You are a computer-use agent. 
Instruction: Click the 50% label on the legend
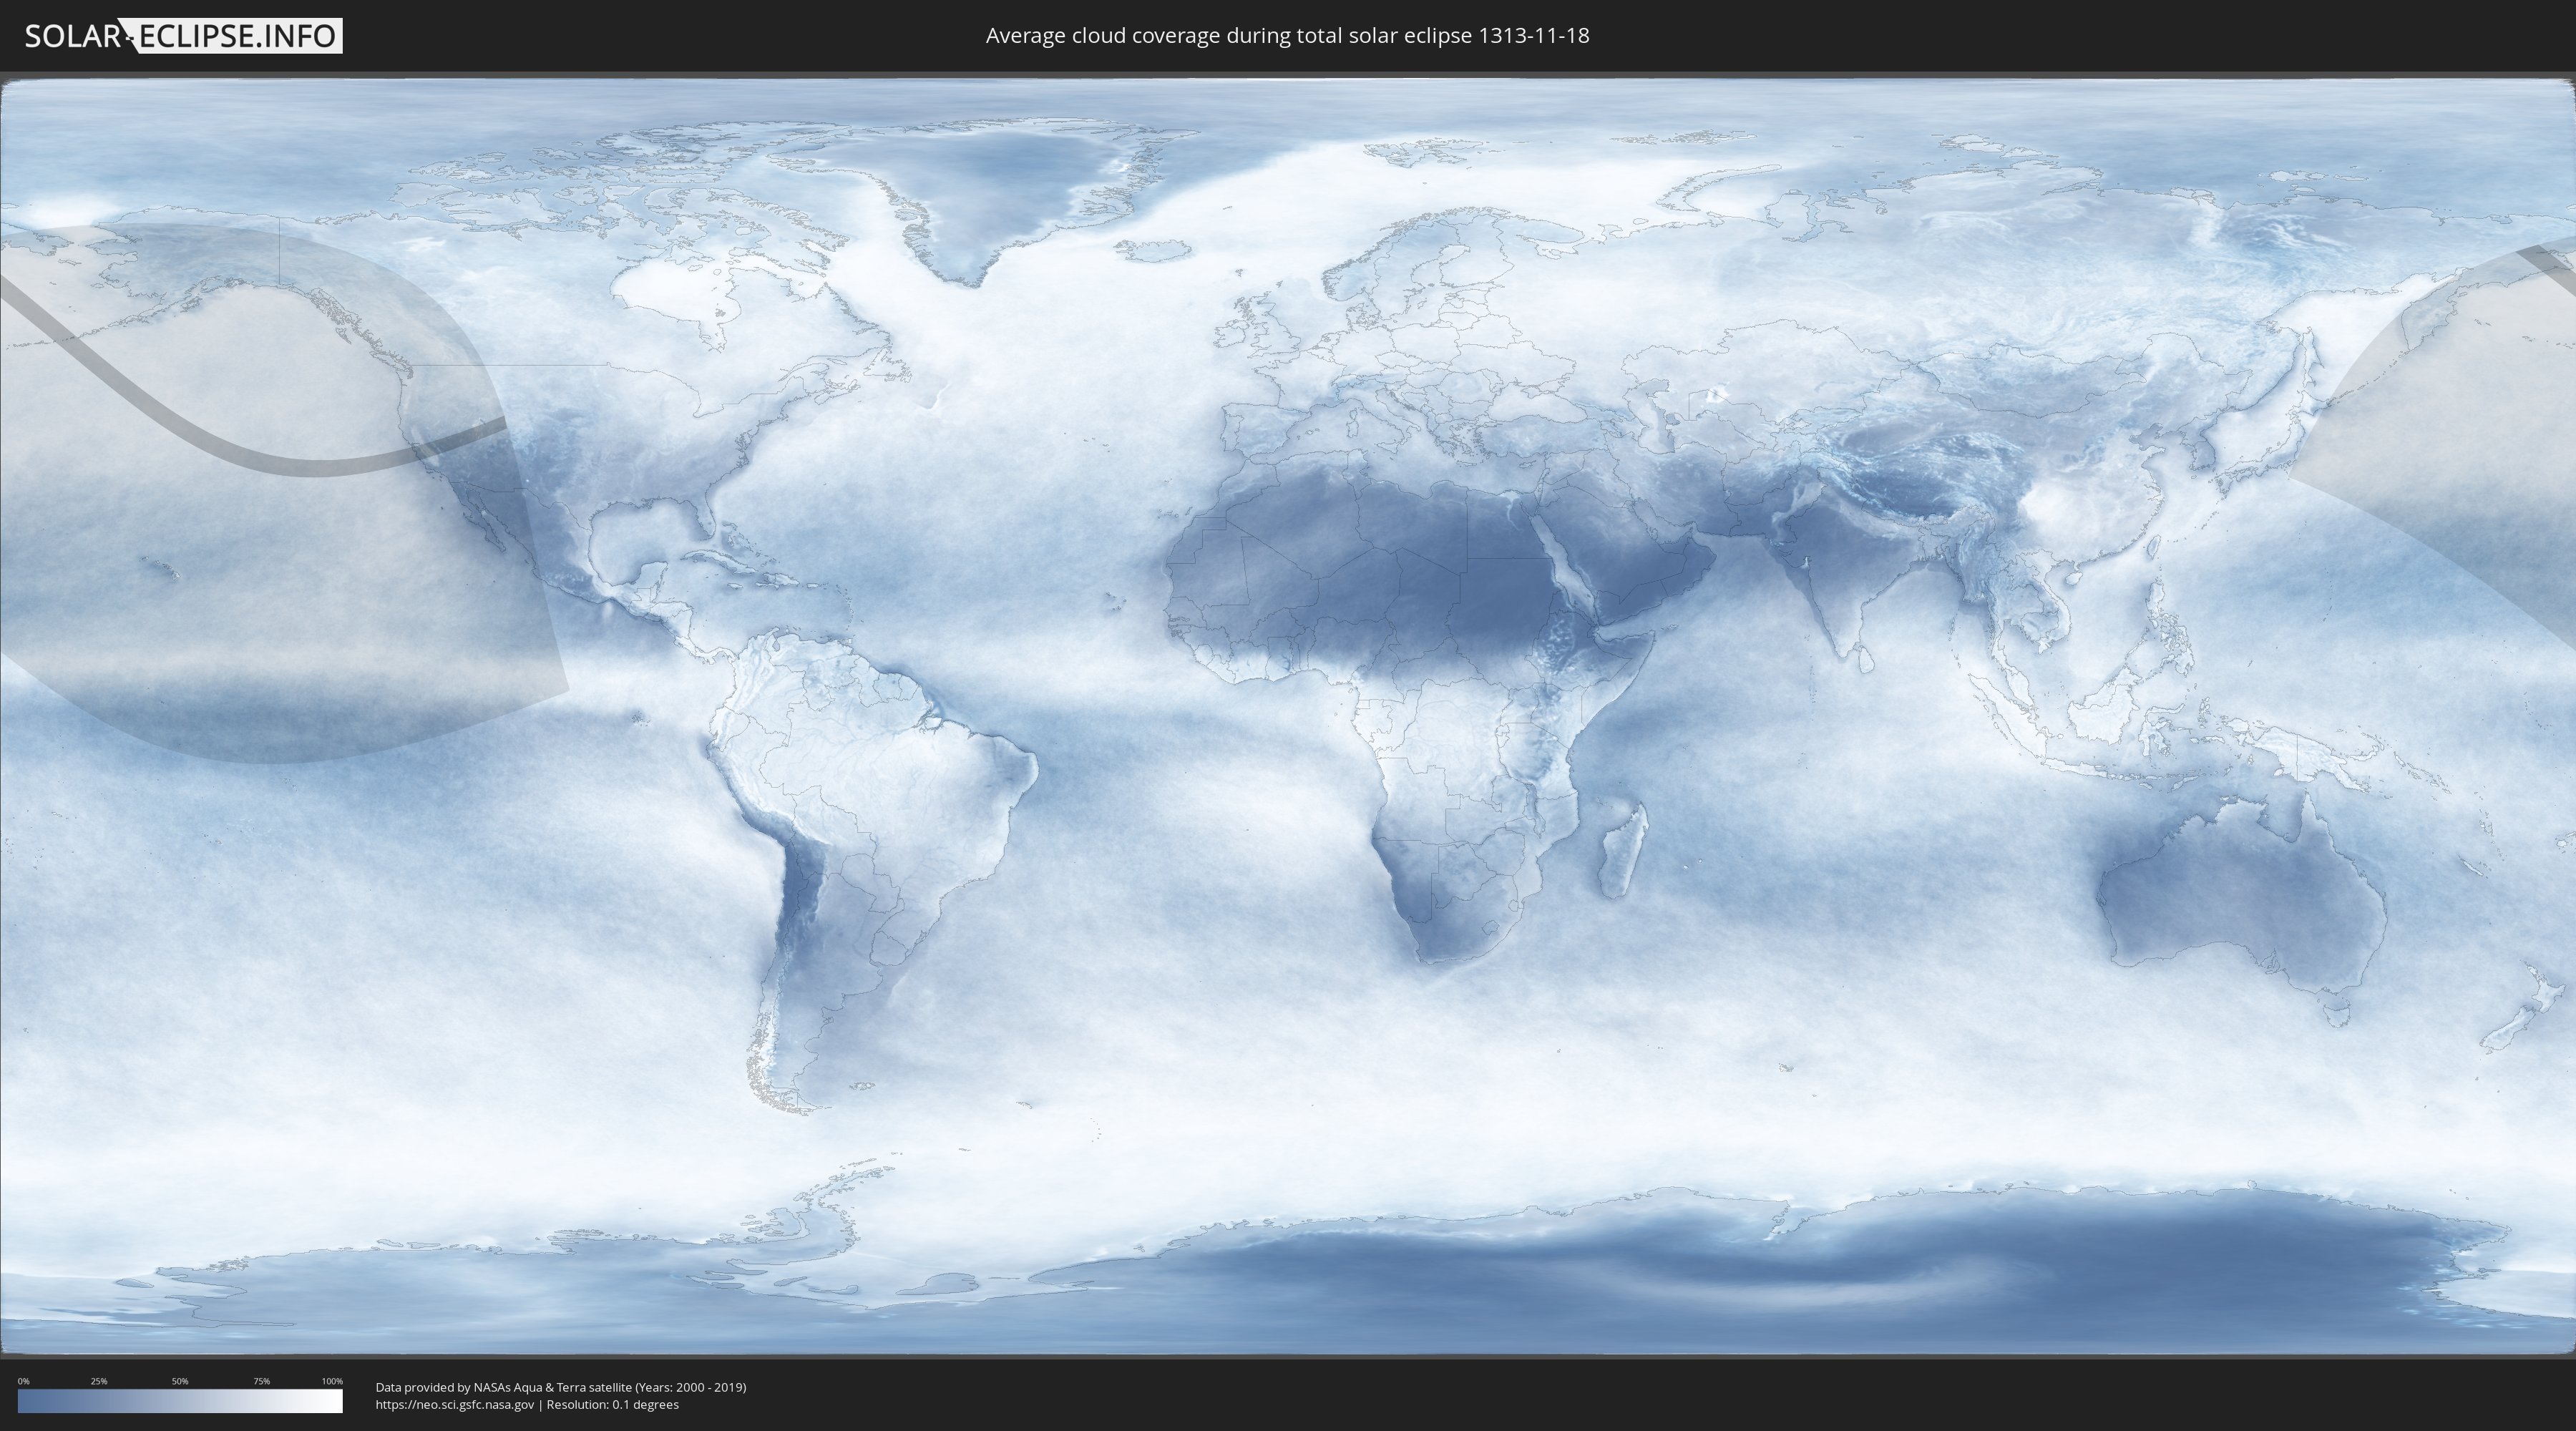coord(180,1381)
